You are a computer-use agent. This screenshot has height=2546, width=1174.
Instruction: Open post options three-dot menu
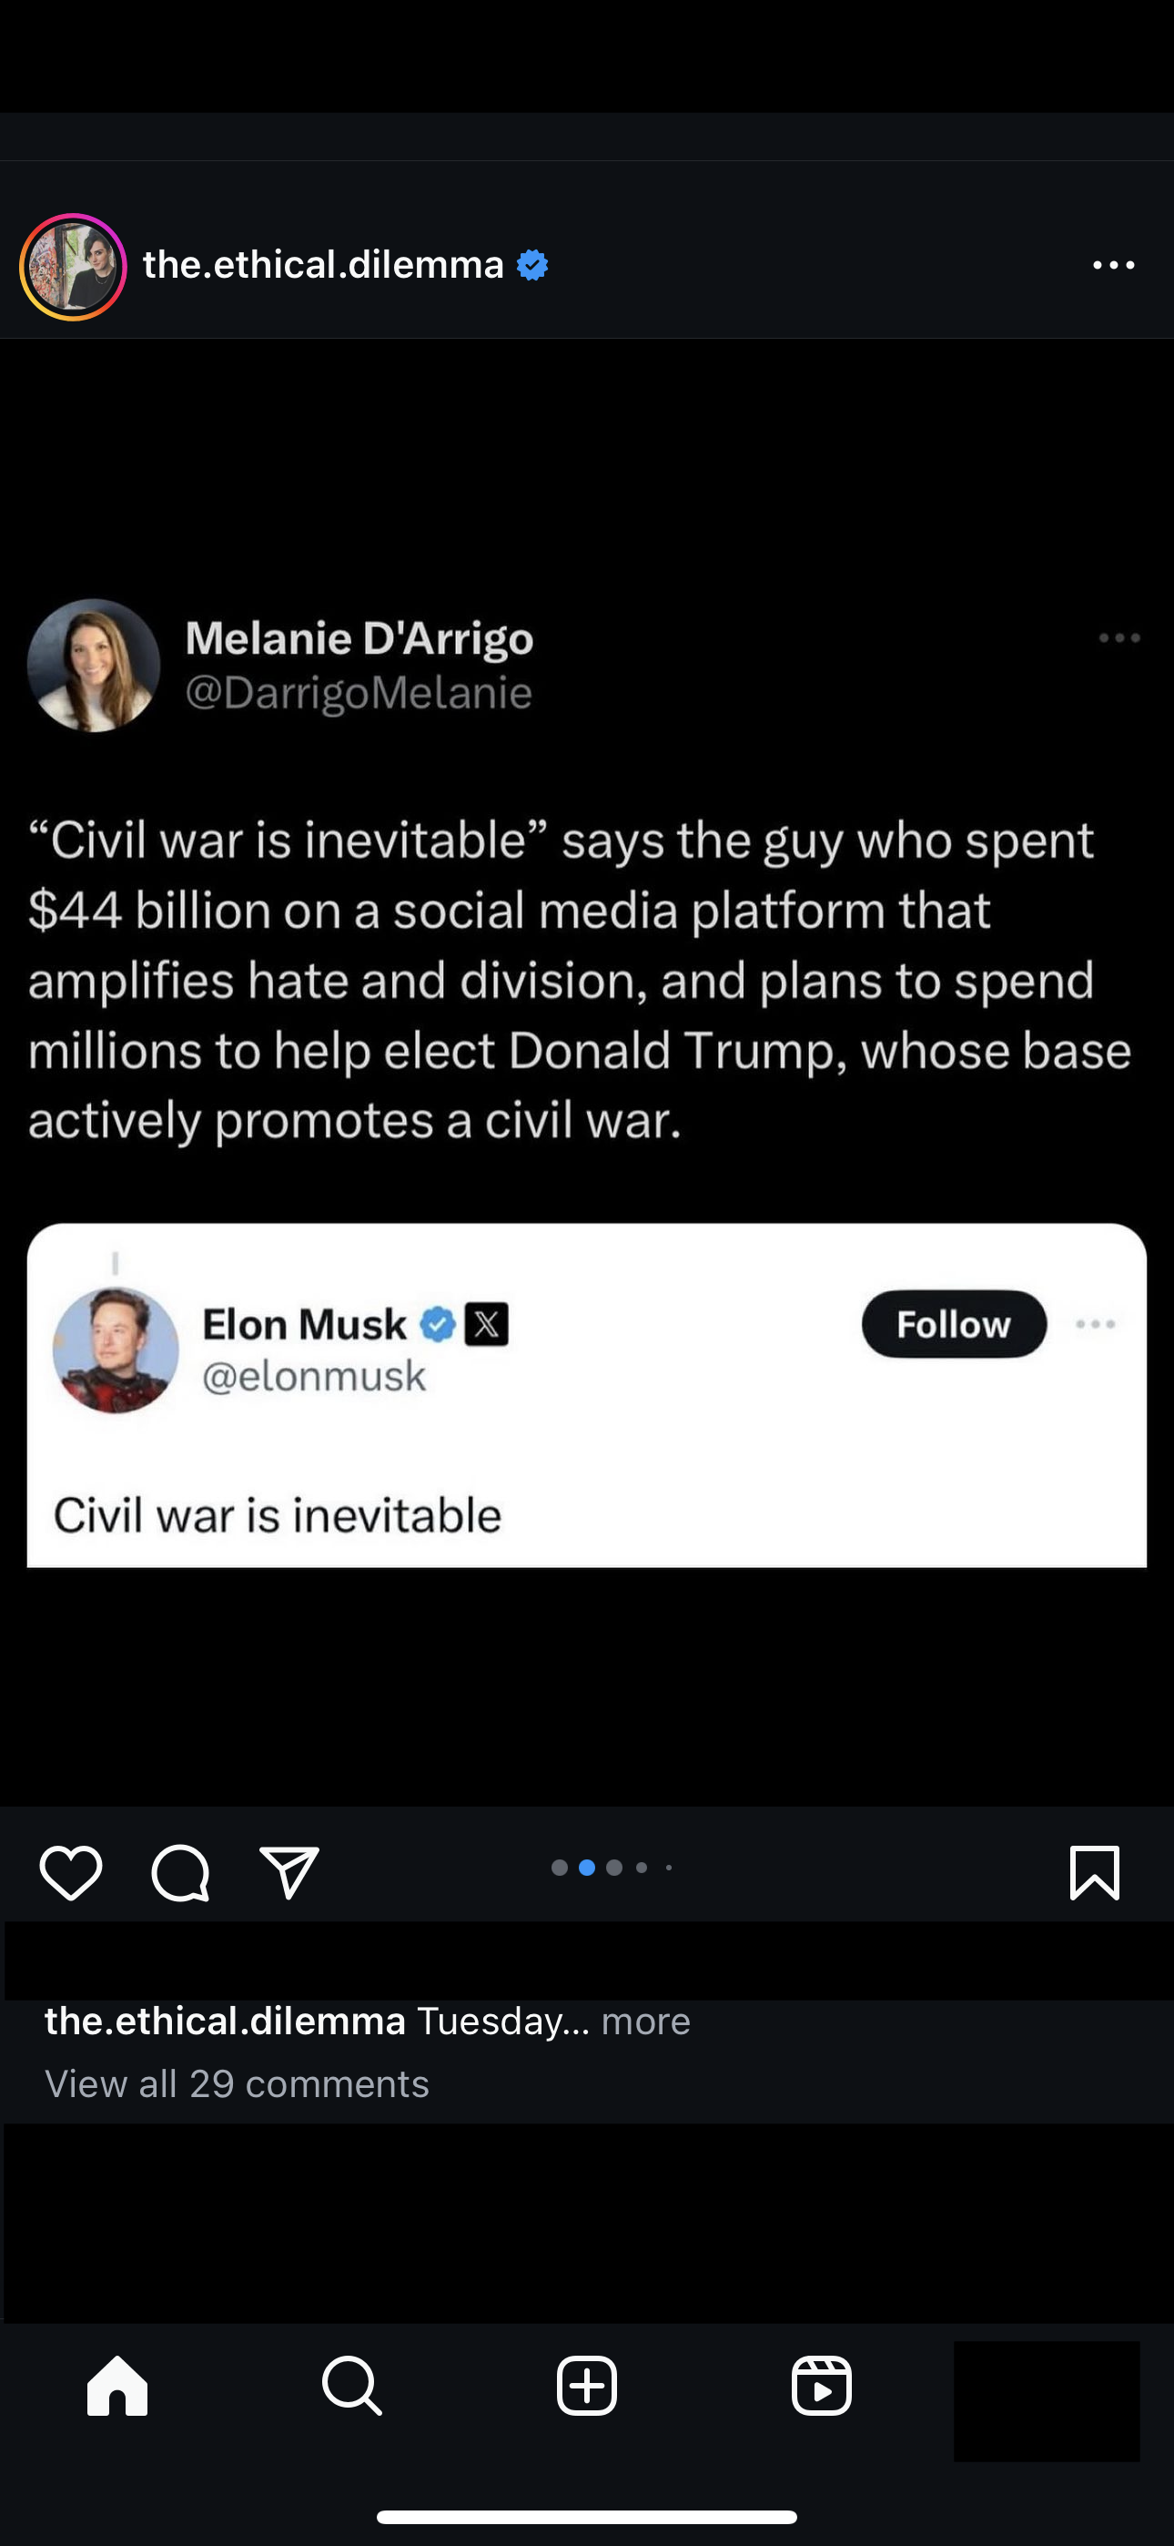1114,265
